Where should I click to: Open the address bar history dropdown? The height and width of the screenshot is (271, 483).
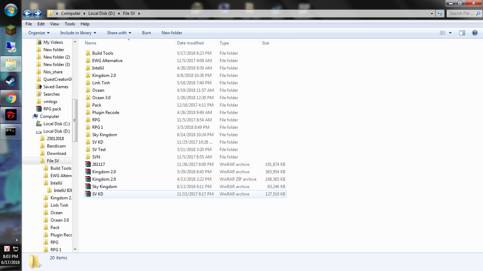[x=432, y=13]
